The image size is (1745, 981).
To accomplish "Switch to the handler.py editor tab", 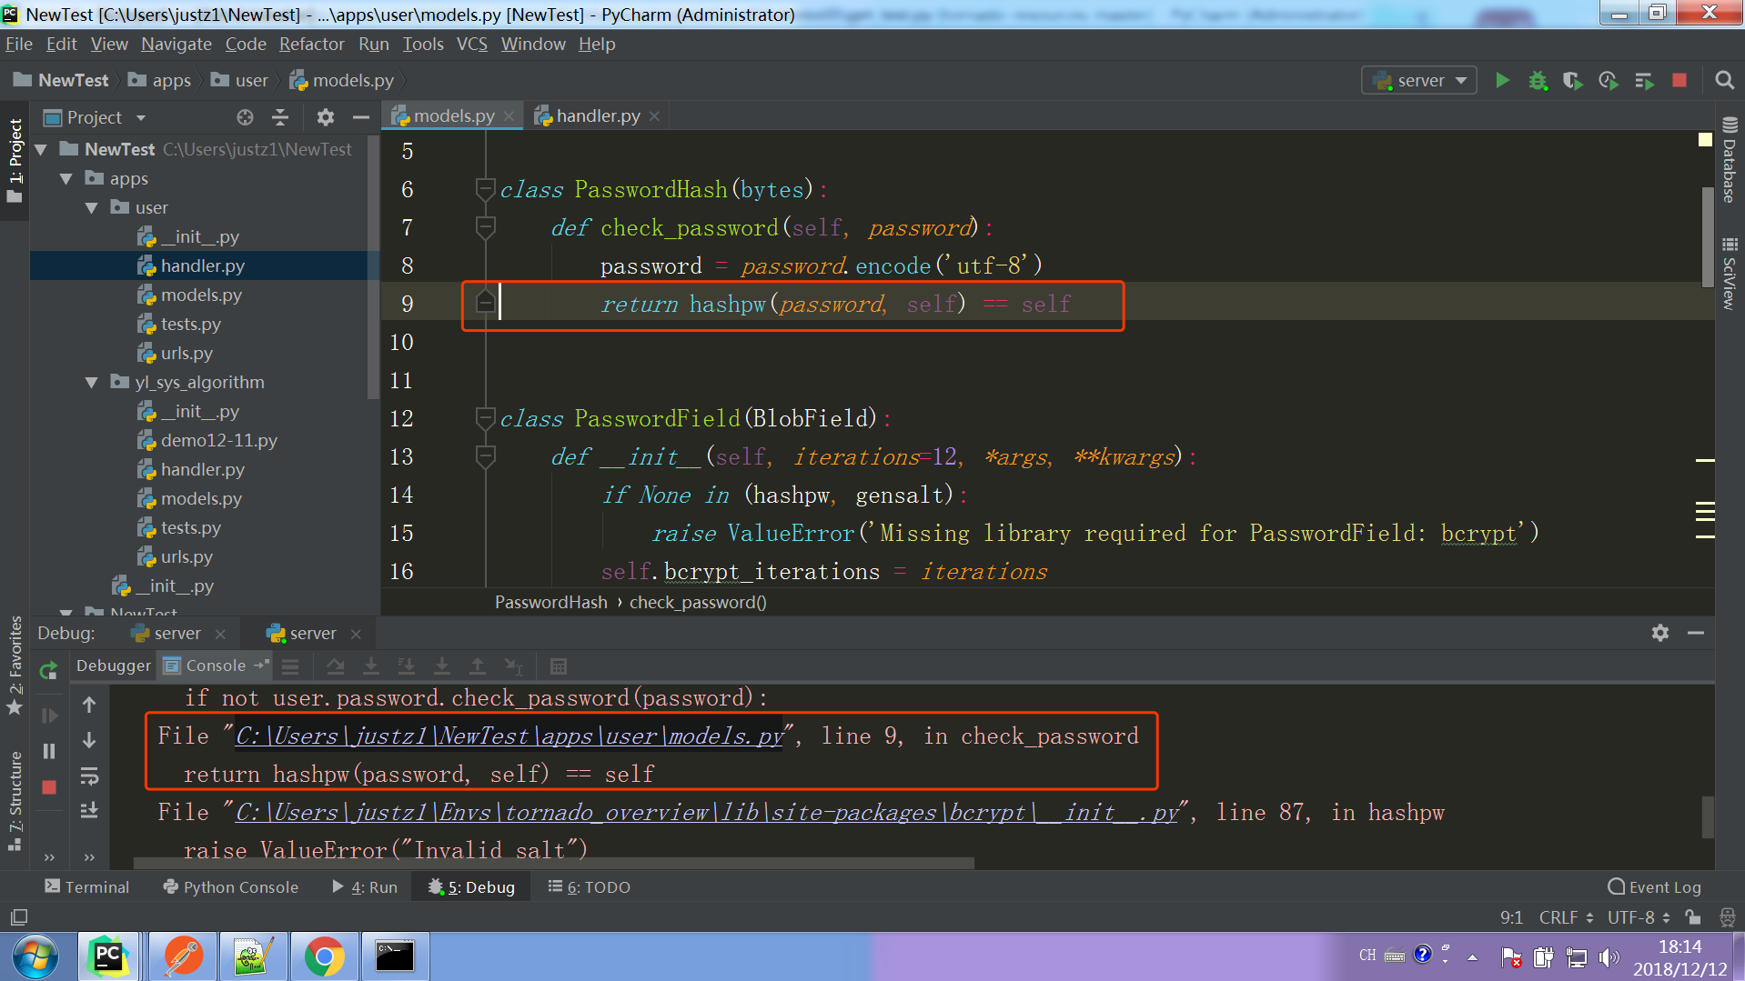I will tap(597, 116).
